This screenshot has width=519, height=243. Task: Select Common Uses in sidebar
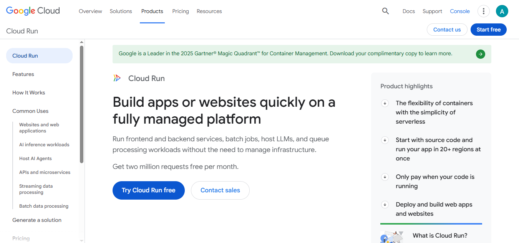point(30,111)
